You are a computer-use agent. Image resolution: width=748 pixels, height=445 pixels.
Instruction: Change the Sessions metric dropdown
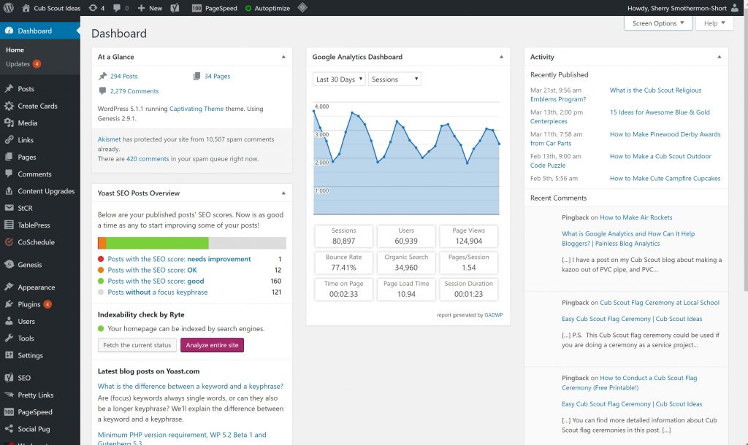pos(394,79)
